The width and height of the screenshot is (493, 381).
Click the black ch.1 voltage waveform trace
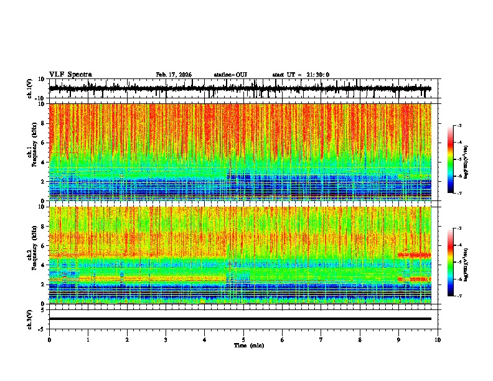240,88
